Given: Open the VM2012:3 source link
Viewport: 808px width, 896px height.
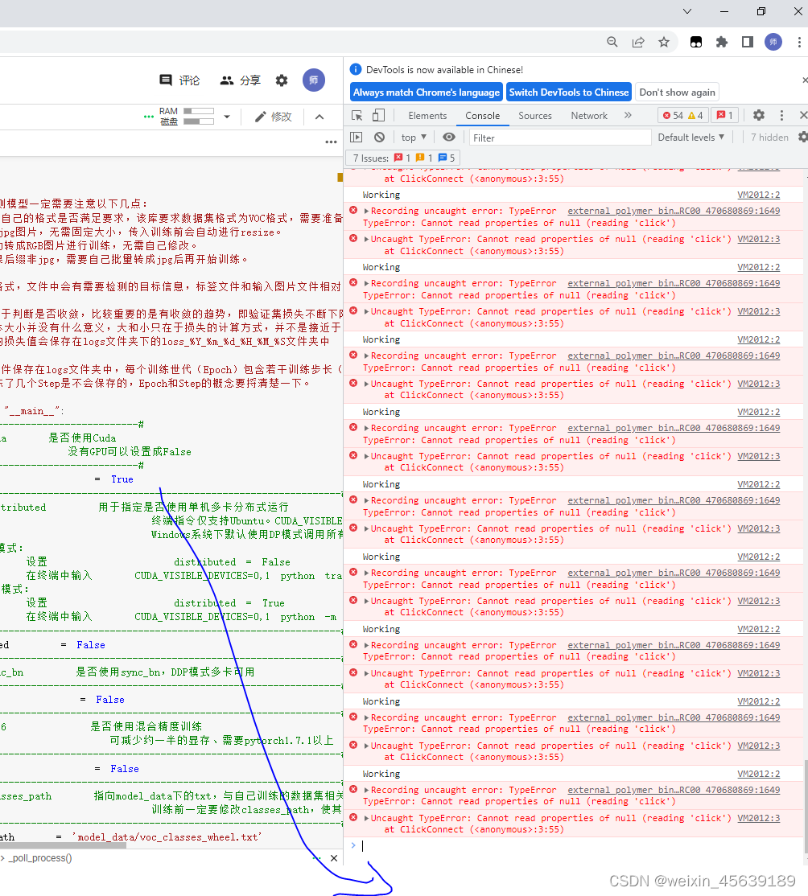Looking at the screenshot, I should (757, 238).
